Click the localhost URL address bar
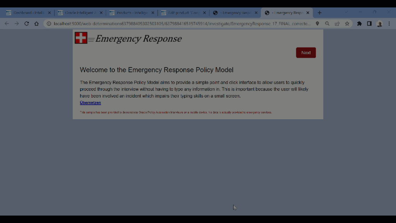 click(182, 24)
